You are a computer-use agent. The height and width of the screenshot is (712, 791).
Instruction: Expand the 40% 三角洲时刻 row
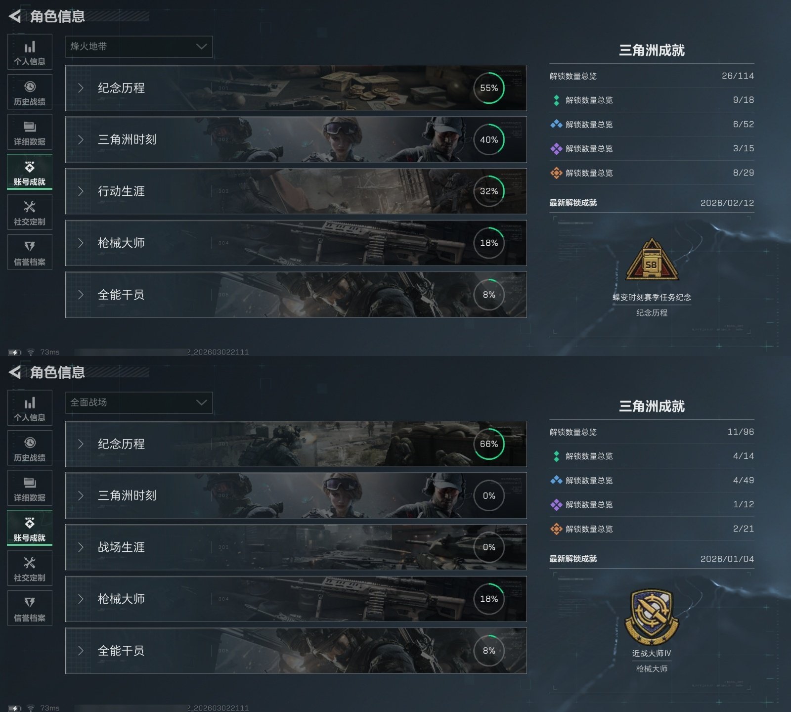(x=296, y=140)
